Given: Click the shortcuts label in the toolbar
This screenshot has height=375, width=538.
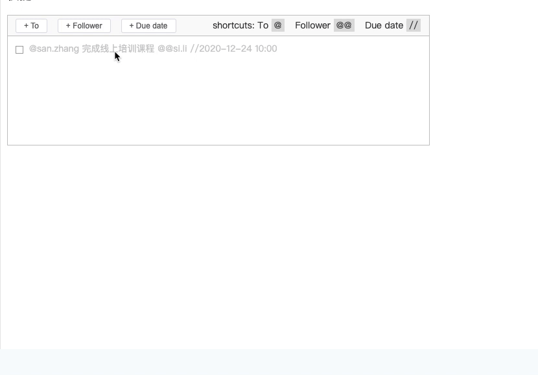Looking at the screenshot, I should pos(233,25).
